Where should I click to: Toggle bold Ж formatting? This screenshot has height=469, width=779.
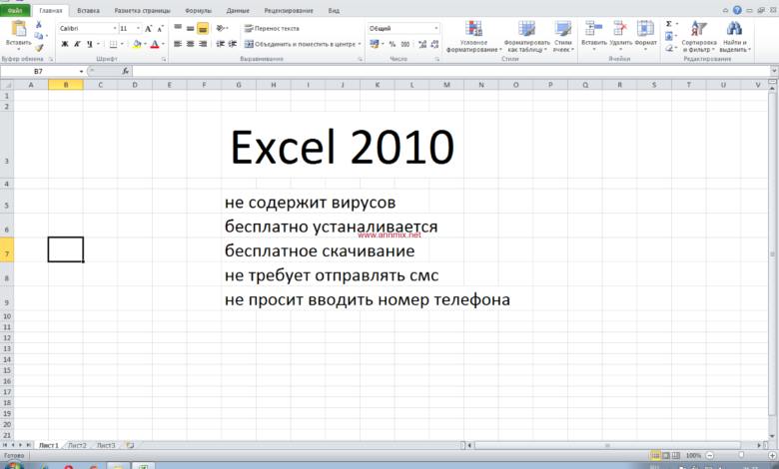tap(65, 44)
